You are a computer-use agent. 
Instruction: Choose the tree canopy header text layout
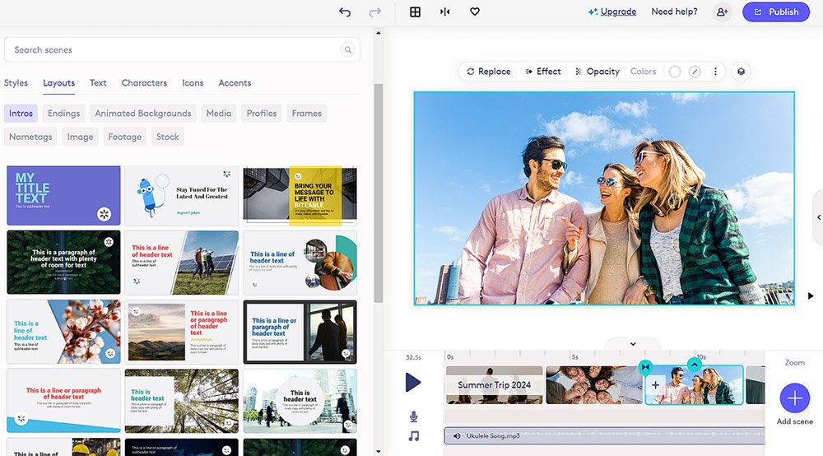[182, 401]
